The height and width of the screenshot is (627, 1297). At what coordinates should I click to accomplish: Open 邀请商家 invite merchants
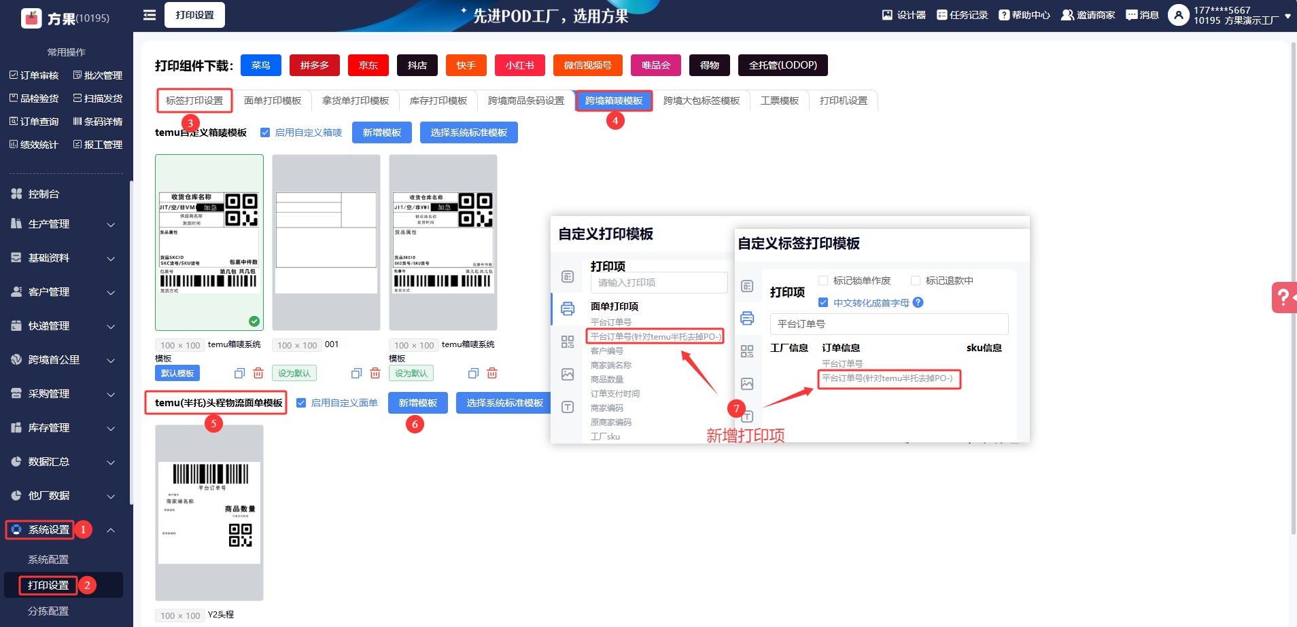tap(1088, 15)
